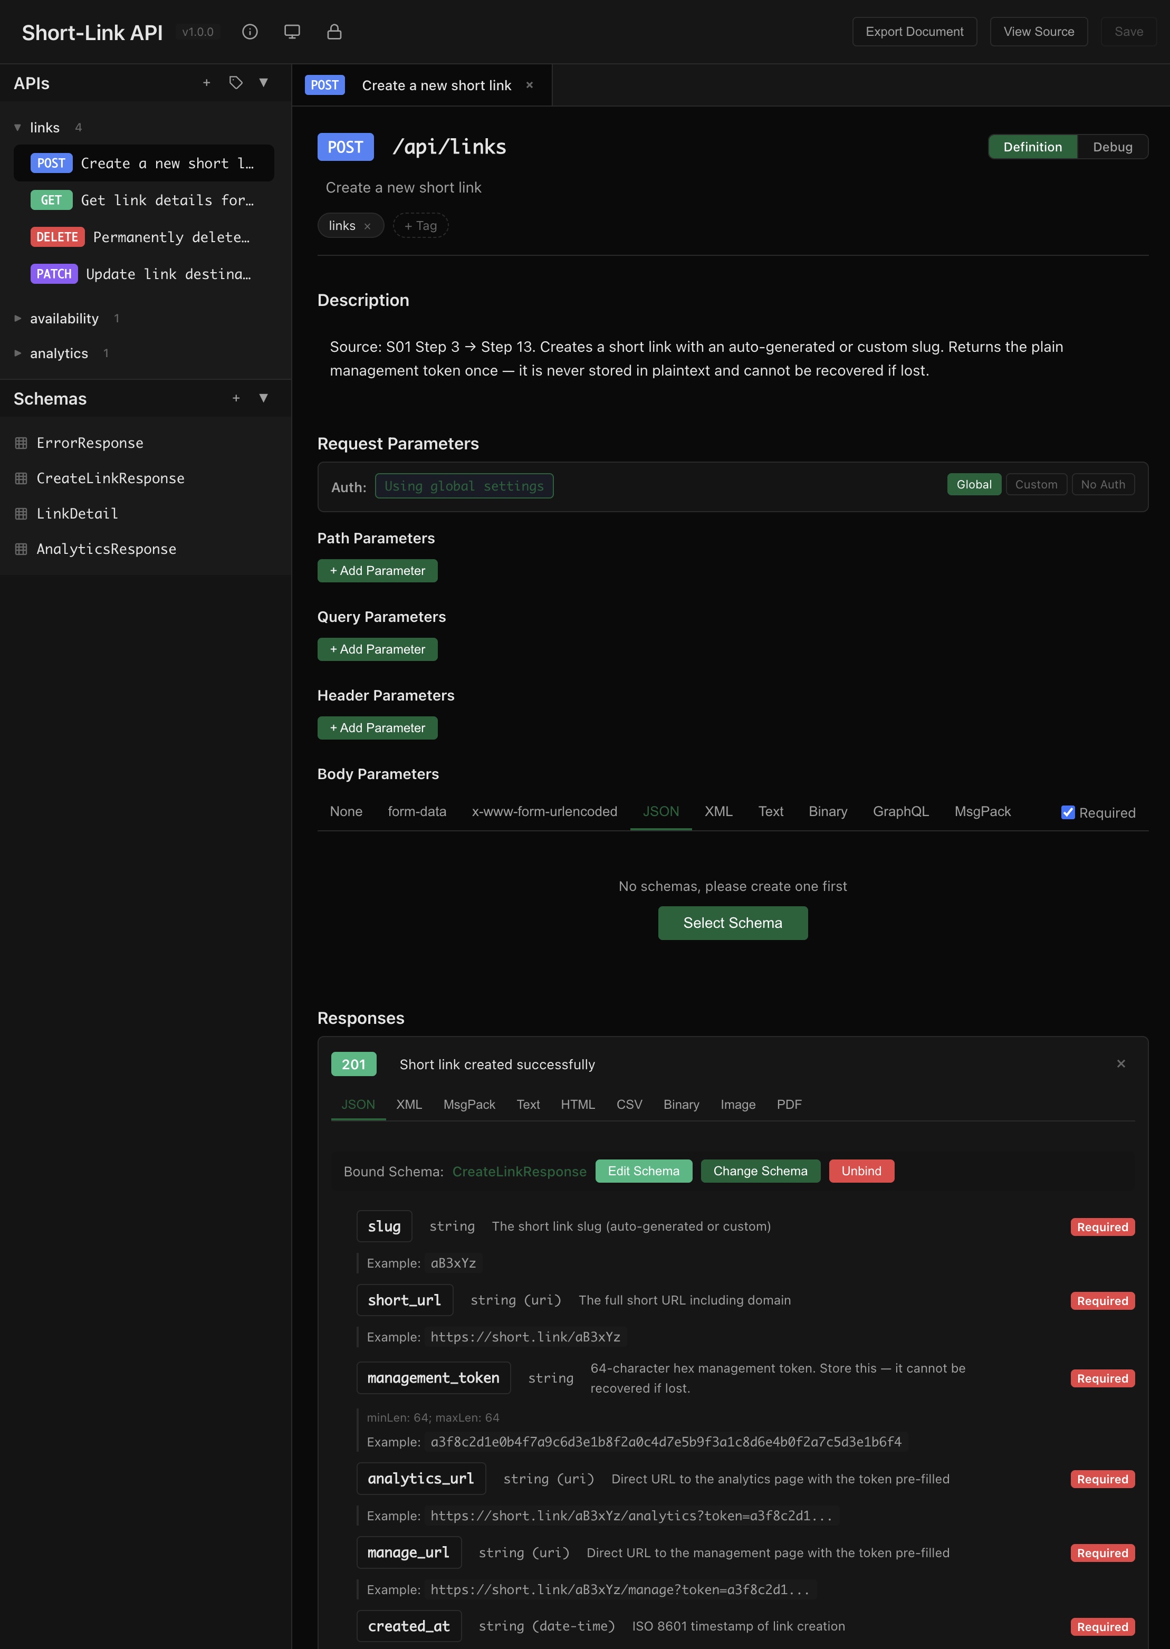Viewport: 1170px width, 1649px height.
Task: Open the API info icon in the header
Action: click(250, 32)
